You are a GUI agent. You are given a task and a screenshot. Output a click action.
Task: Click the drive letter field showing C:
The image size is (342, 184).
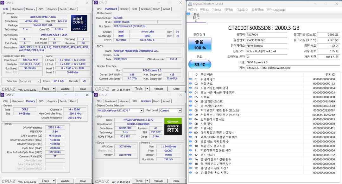(267, 57)
